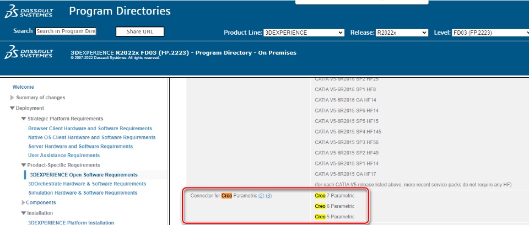
Task: Click footnote link (2) for Creo connector
Action: [261, 196]
